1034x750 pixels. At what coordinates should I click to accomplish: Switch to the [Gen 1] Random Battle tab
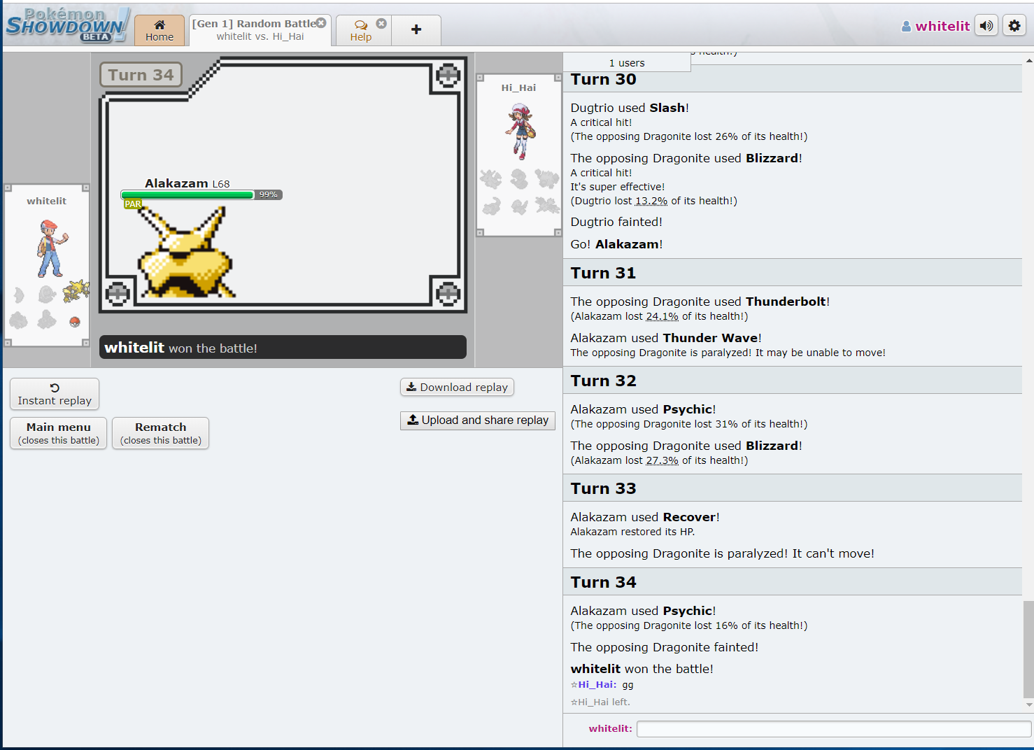pos(260,30)
